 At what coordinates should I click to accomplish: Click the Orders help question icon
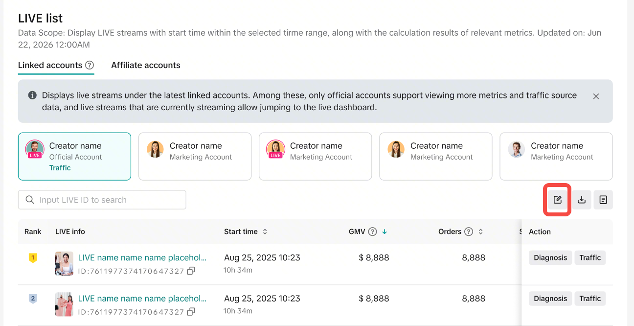[x=469, y=232]
